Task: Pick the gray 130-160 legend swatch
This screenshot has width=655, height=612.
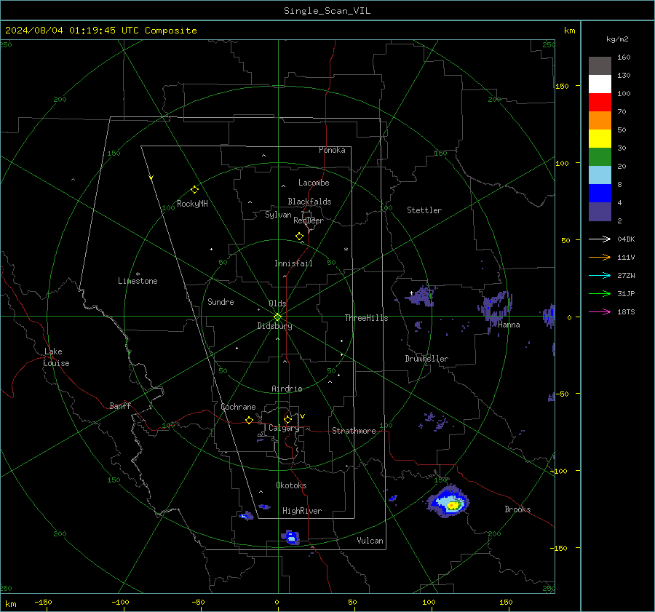Action: [600, 66]
